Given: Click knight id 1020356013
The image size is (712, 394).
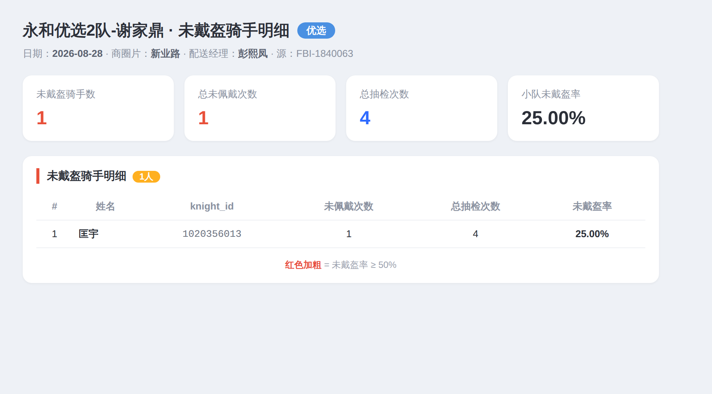Looking at the screenshot, I should tap(212, 234).
